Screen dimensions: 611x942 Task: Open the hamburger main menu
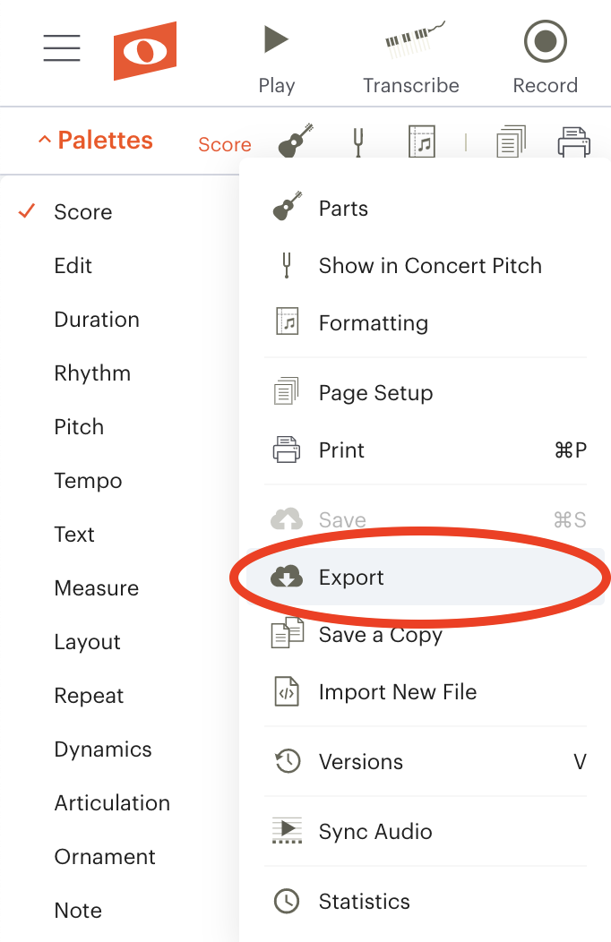point(62,48)
